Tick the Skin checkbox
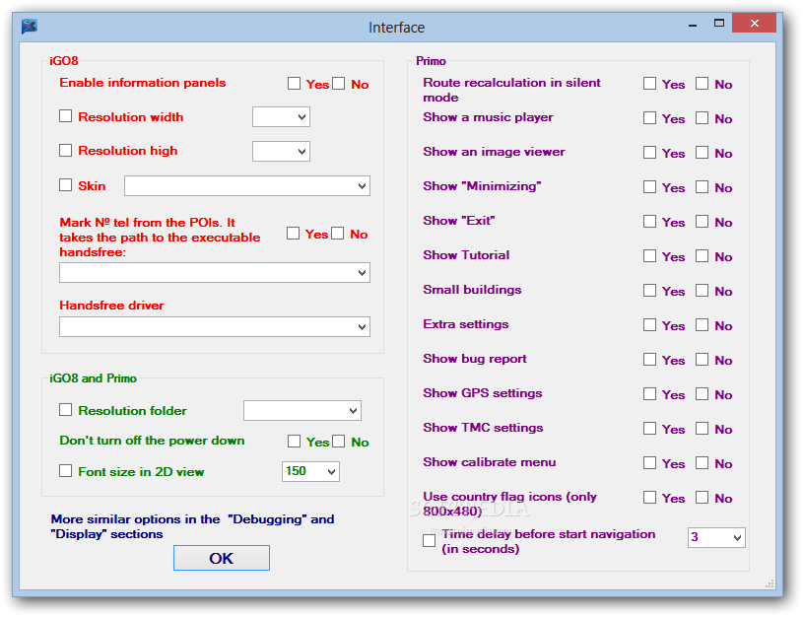This screenshot has height=617, width=803. (x=66, y=185)
